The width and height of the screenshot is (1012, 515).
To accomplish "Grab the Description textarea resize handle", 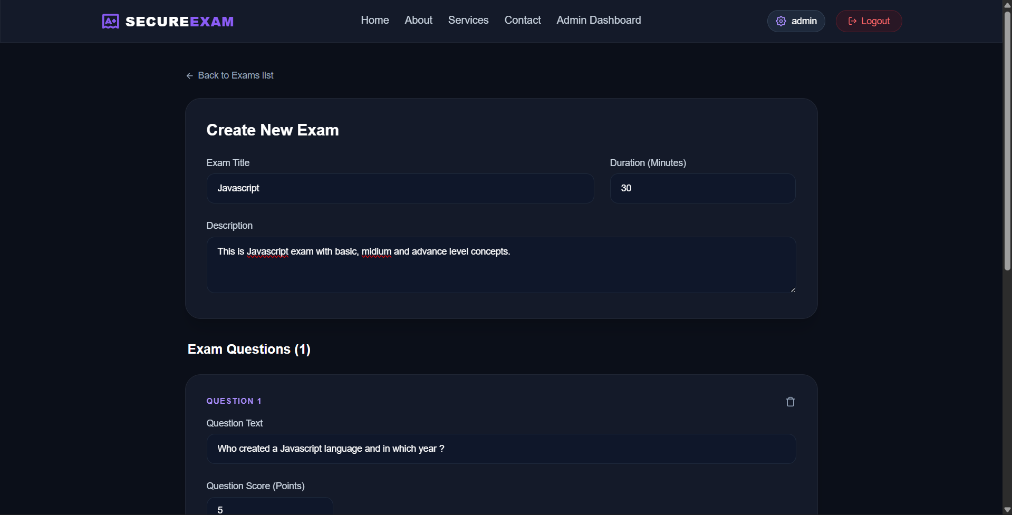I will point(793,289).
